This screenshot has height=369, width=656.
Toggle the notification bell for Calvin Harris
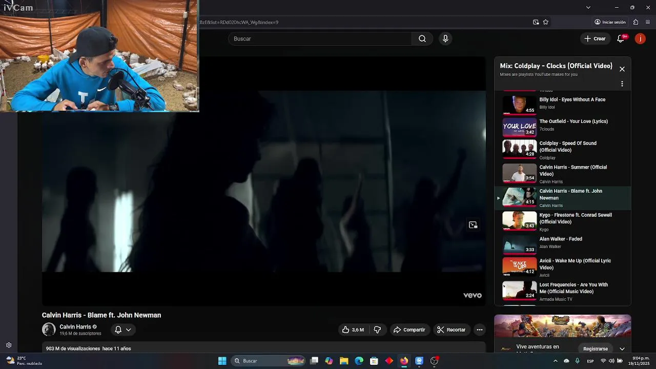118,330
